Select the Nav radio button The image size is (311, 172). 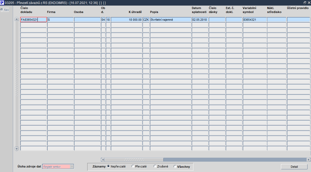[2, 10]
